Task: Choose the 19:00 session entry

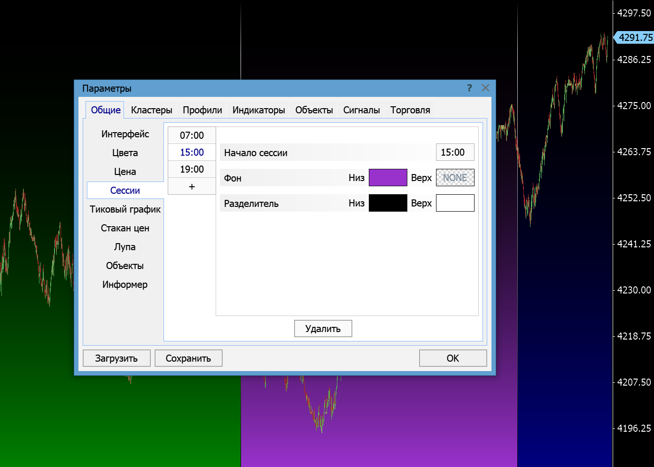Action: click(x=192, y=169)
